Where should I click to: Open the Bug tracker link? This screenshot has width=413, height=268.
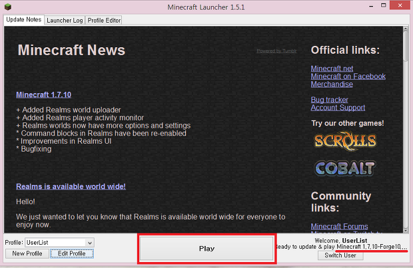pos(330,100)
